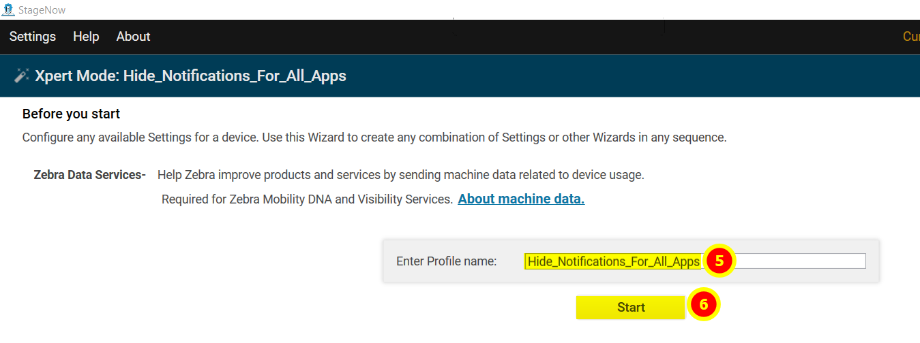Click the 'Required for Zebra Mobility DNA' text
The height and width of the screenshot is (343, 920).
(308, 199)
